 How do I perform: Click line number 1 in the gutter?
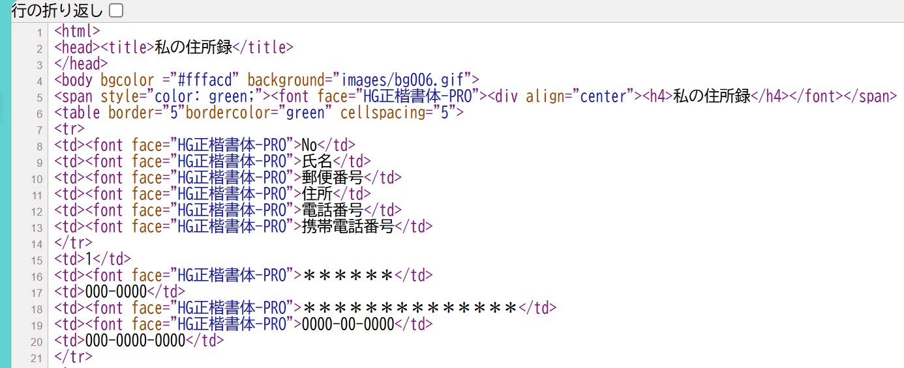pyautogui.click(x=39, y=32)
